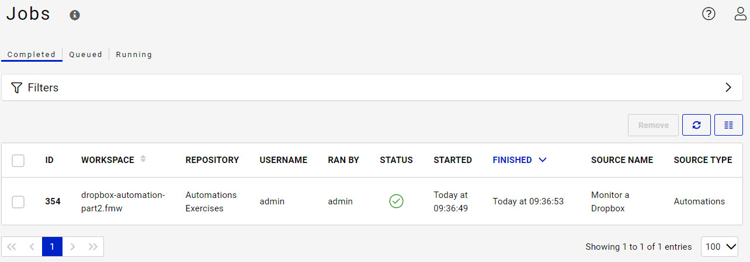
Task: Open job ID 354
Action: [x=53, y=201]
